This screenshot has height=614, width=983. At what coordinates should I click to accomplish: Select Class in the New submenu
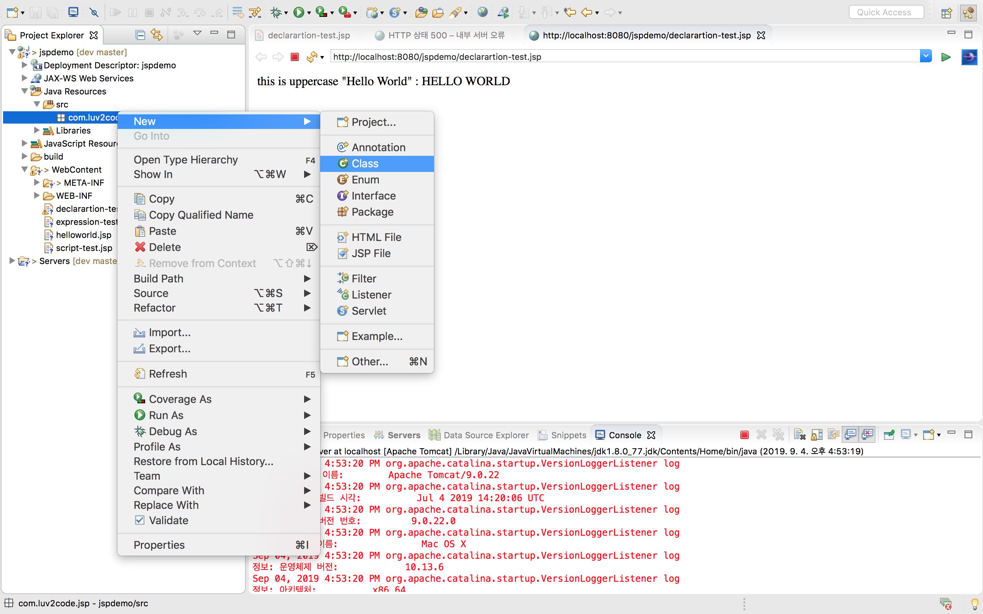click(365, 163)
